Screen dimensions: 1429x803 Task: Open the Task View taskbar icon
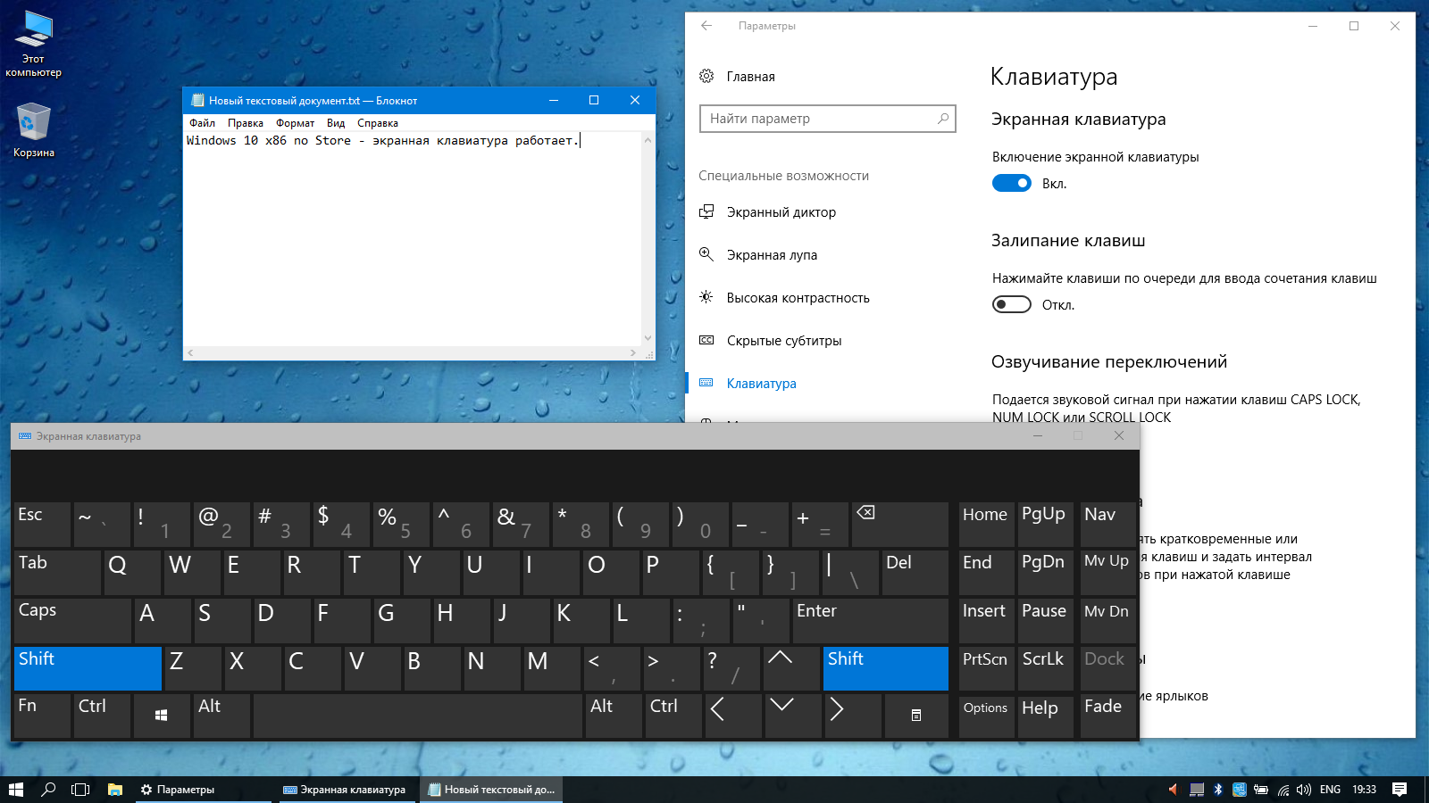click(80, 790)
